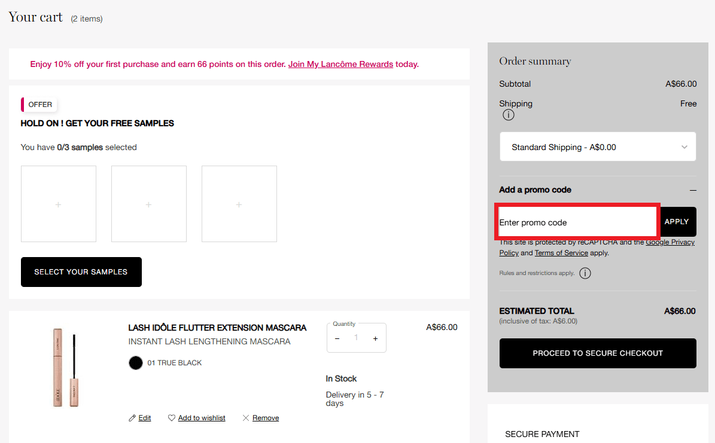
Task: Open the Terms of Service link
Action: coord(561,253)
